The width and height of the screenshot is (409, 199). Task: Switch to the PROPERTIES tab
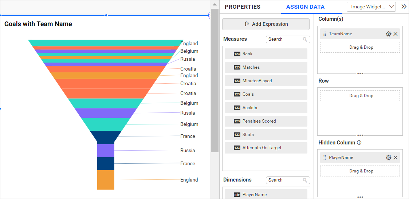(x=242, y=7)
